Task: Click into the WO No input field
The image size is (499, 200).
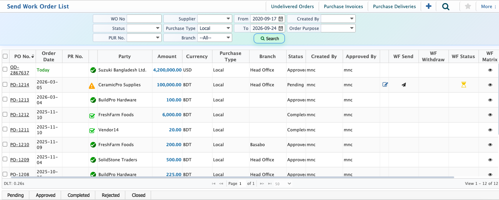Action: click(144, 19)
